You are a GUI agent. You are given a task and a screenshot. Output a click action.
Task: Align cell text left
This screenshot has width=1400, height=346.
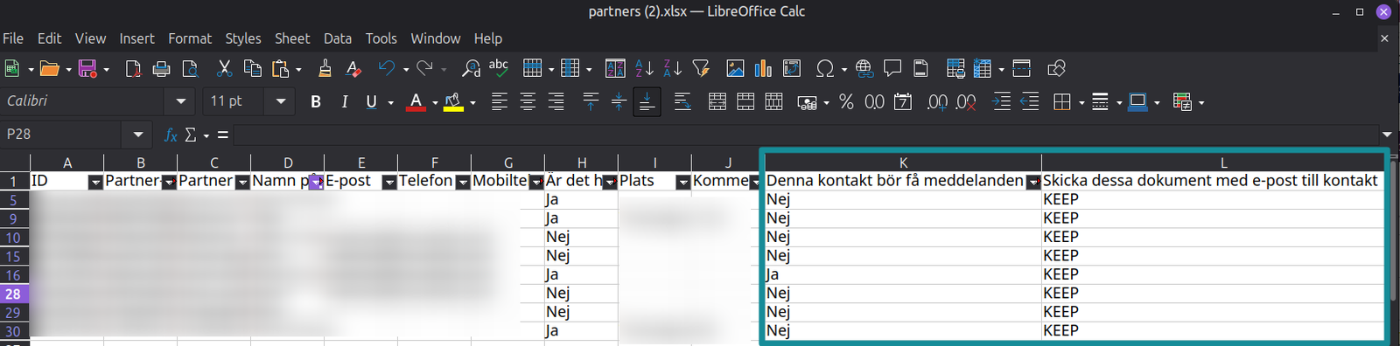click(x=500, y=102)
